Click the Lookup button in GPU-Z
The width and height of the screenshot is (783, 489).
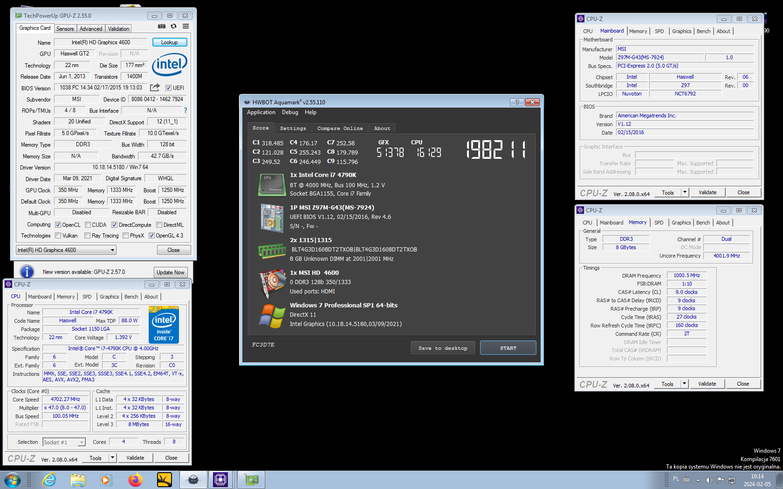coord(170,42)
